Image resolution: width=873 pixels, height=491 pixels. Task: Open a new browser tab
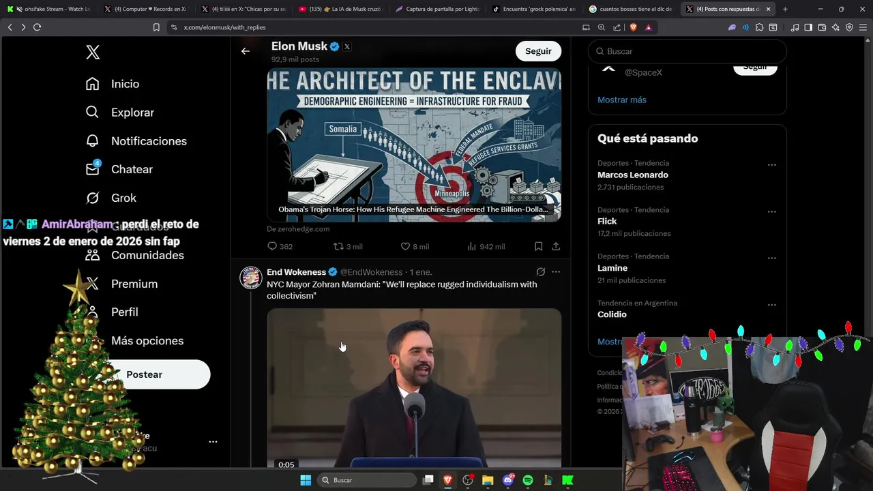point(785,9)
